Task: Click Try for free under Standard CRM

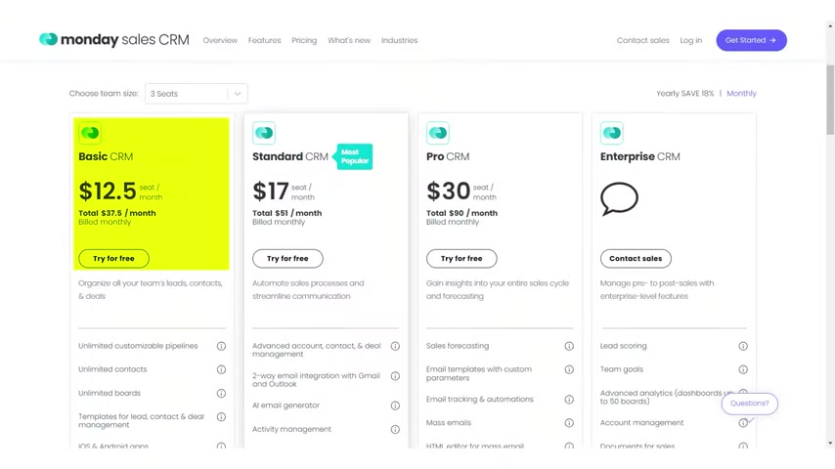Action: click(287, 259)
